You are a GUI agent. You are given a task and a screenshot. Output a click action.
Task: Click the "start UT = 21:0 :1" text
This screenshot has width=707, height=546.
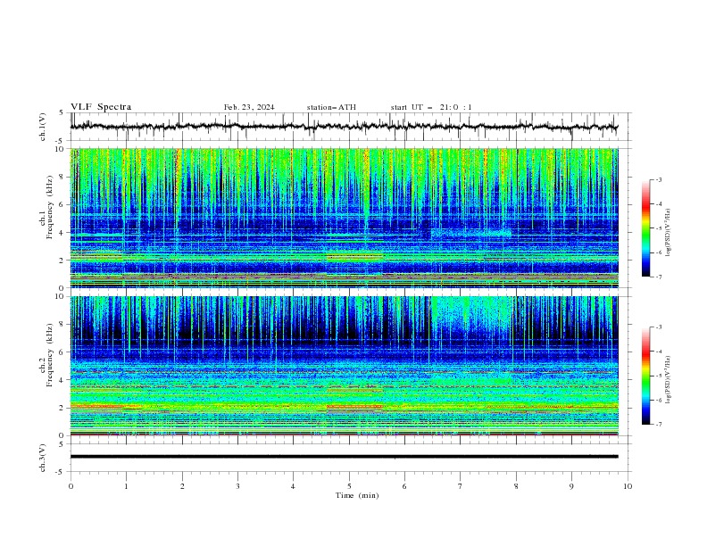tap(431, 107)
